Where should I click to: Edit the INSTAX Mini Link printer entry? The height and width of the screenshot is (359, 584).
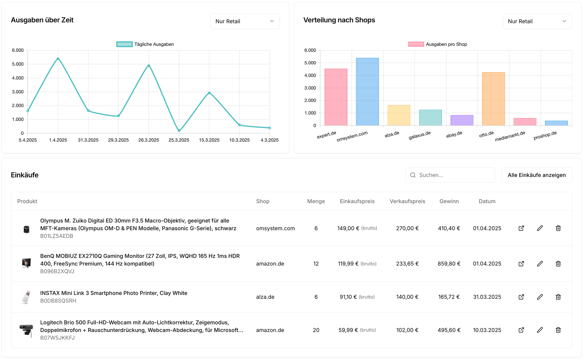point(540,297)
